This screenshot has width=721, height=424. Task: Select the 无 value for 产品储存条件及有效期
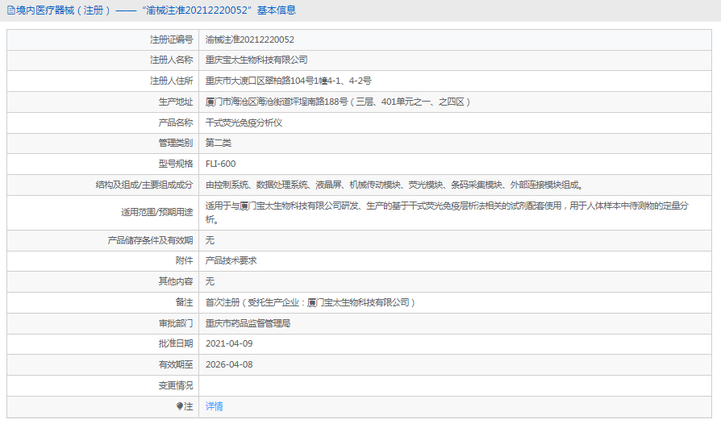click(210, 240)
